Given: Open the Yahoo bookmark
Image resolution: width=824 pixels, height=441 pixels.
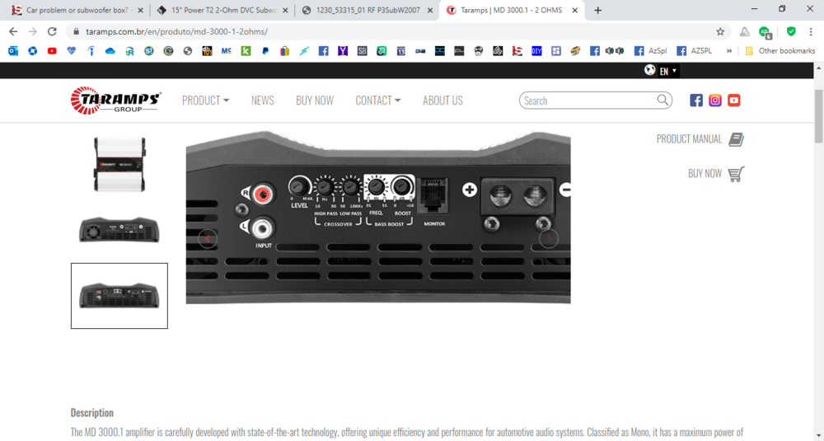Looking at the screenshot, I should (x=343, y=51).
